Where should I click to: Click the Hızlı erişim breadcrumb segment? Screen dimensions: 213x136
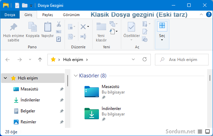click(73, 60)
